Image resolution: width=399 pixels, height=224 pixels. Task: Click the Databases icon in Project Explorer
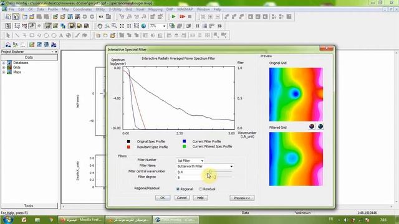point(9,63)
